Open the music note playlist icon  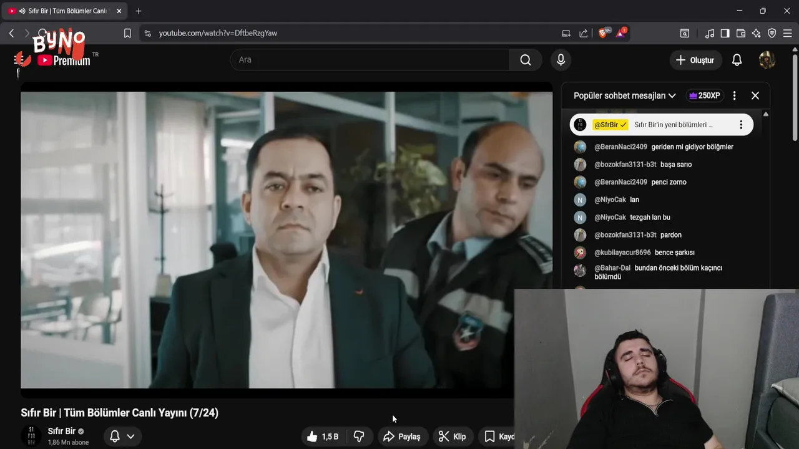point(710,33)
